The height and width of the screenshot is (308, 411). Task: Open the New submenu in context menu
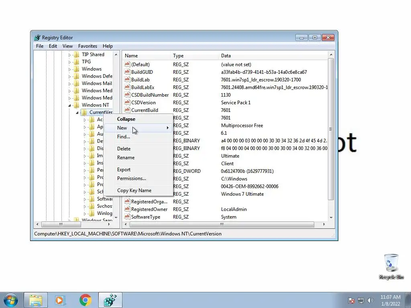pyautogui.click(x=138, y=128)
